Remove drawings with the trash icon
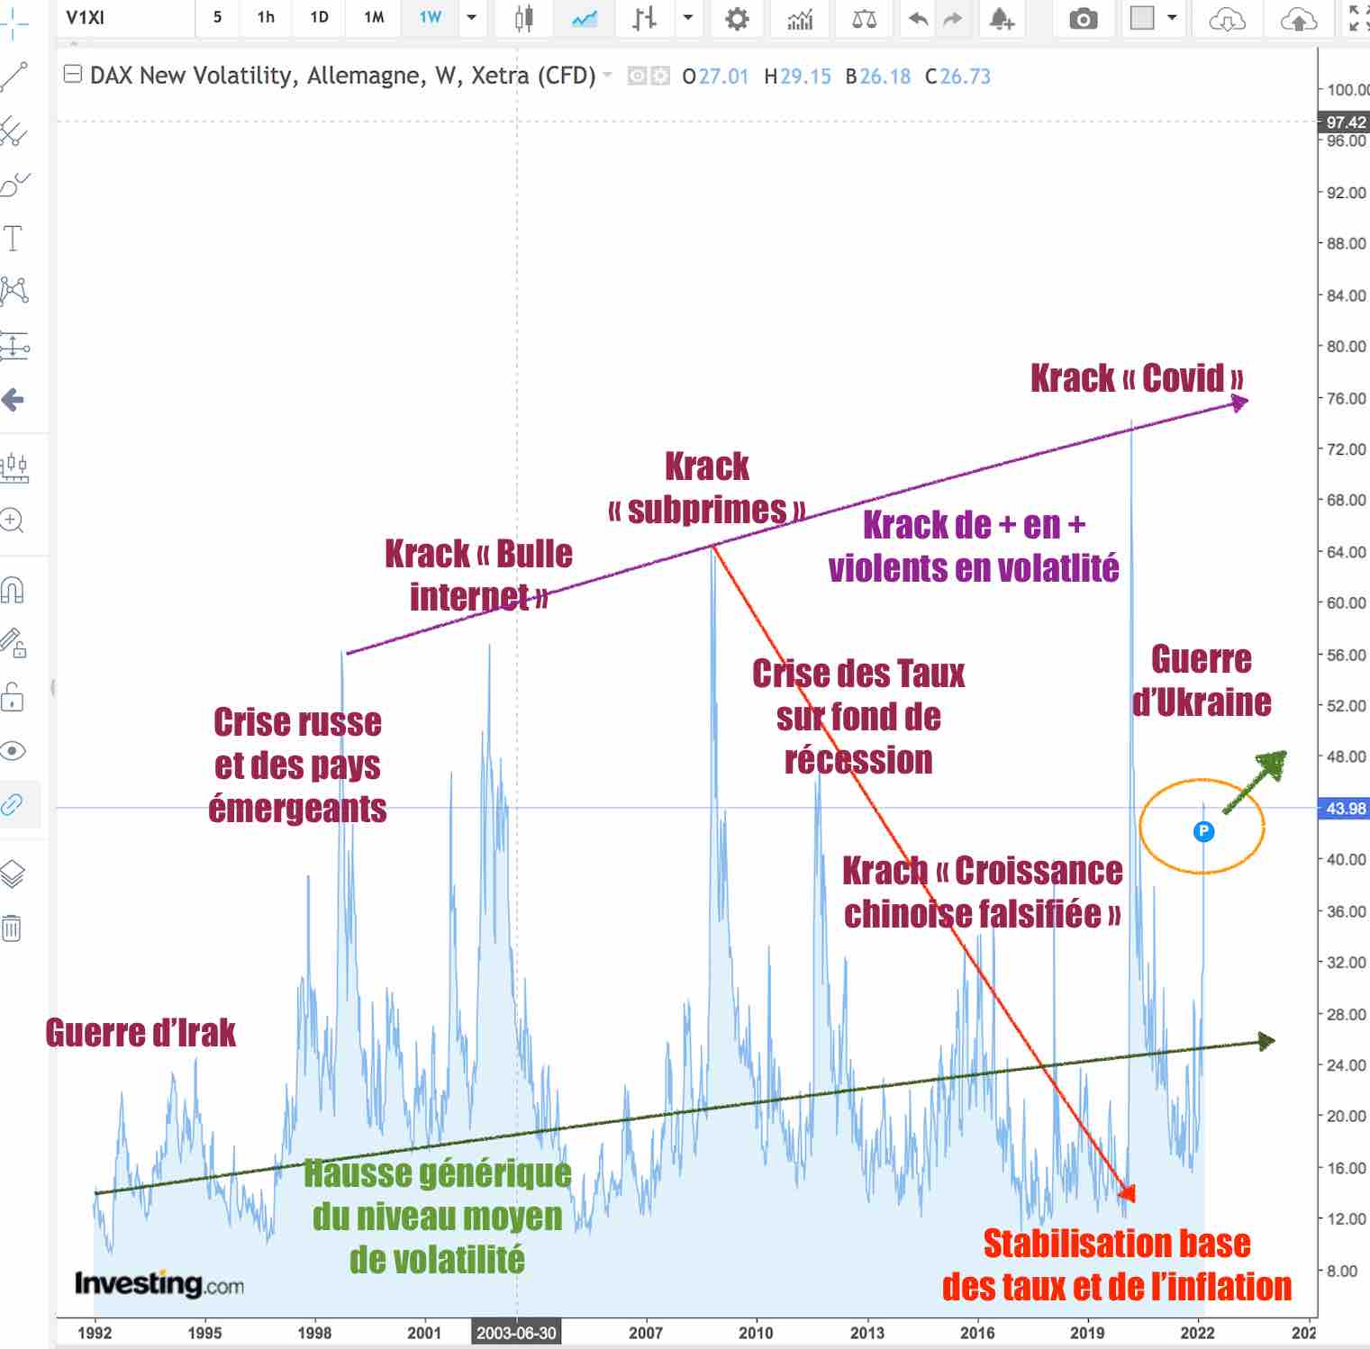This screenshot has height=1349, width=1370. 12,928
